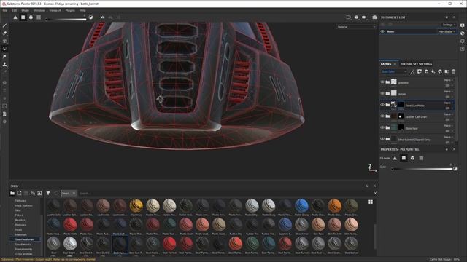
Task: Toggle the texture set visibility eye
Action: (382, 31)
